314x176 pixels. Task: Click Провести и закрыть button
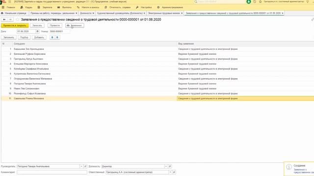15,25
